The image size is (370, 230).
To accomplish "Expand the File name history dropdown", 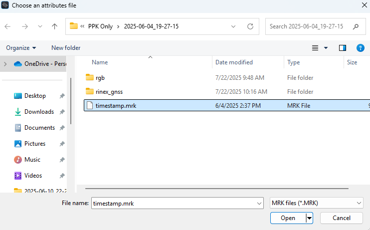I will tap(258, 203).
